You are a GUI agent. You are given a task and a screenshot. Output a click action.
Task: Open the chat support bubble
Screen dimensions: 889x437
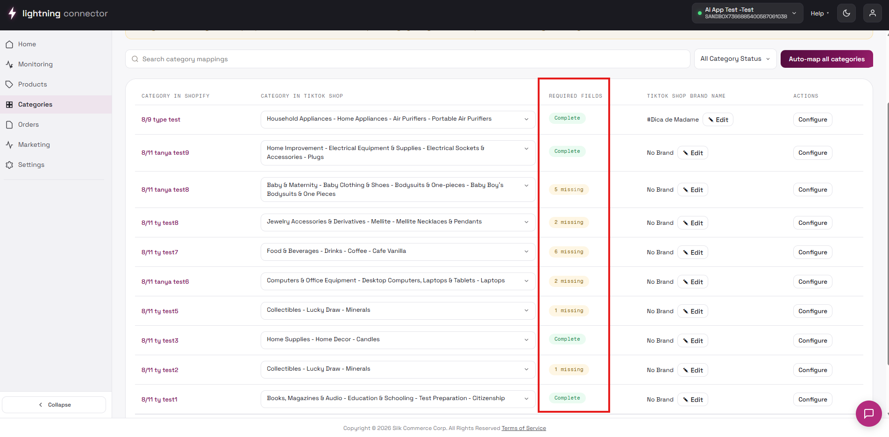(x=868, y=414)
